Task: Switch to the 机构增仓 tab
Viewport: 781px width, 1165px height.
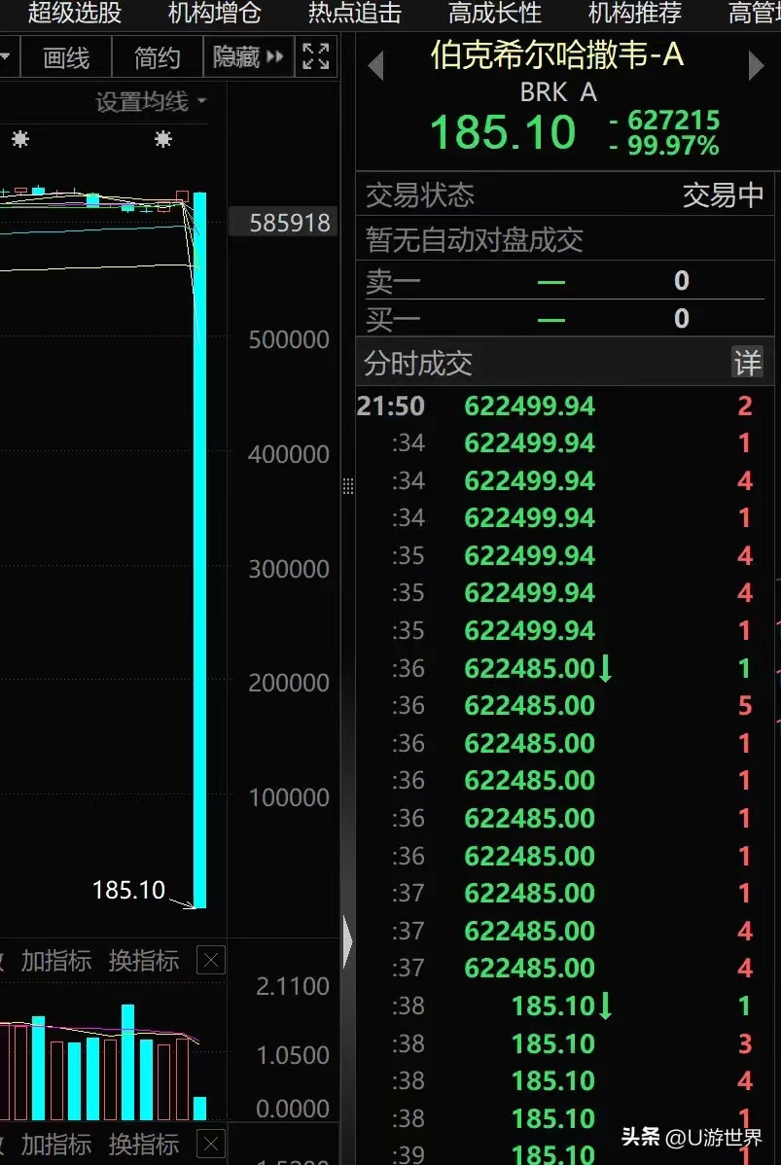Action: point(215,13)
